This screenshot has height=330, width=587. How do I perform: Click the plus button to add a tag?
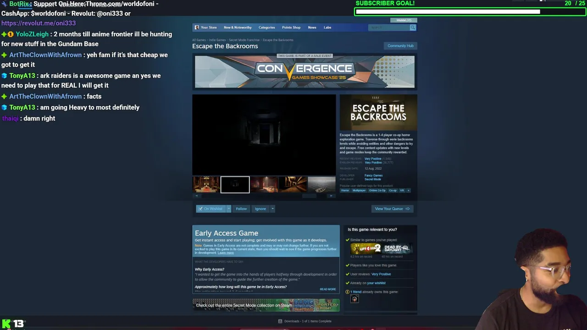click(408, 190)
